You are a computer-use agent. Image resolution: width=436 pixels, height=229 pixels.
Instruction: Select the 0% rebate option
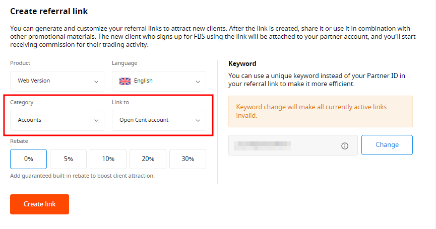click(x=28, y=159)
